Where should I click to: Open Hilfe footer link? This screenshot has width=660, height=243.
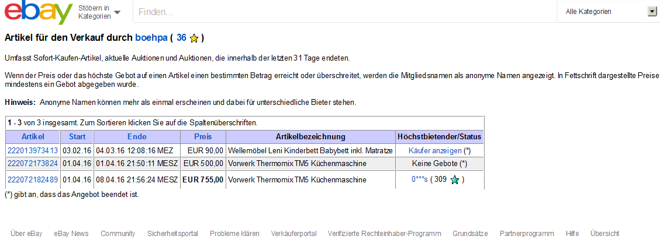(572, 233)
